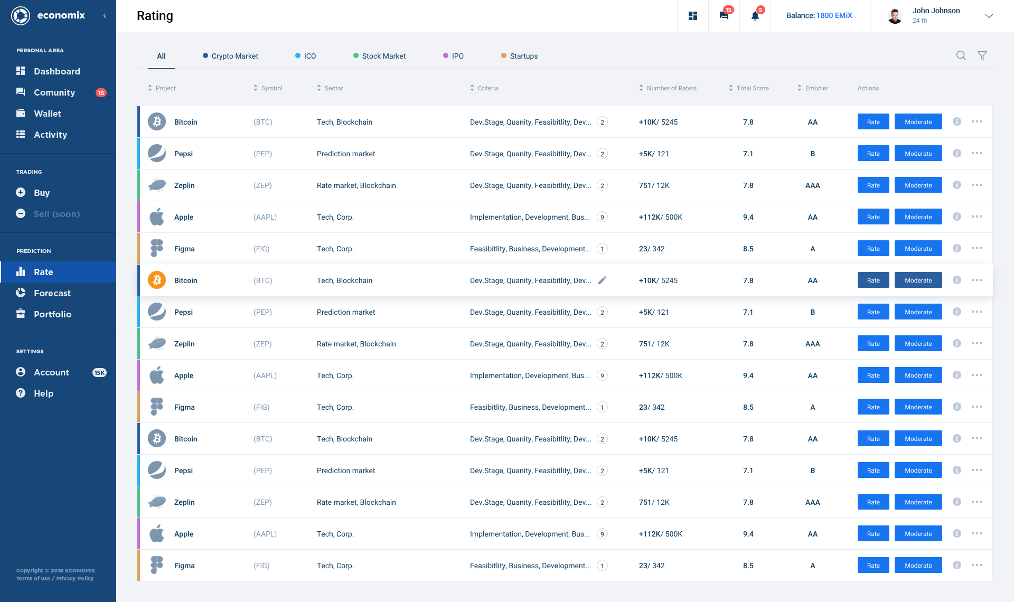Screen dimensions: 1014x602
Task: Open the Privacy Policy link
Action: (74, 578)
